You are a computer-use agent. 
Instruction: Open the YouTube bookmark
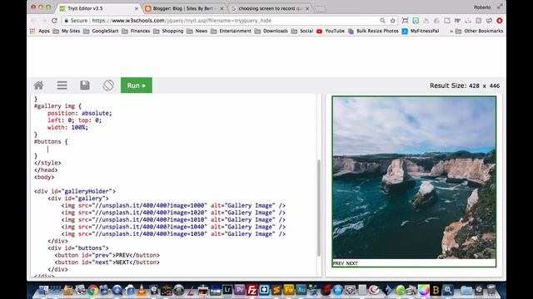(x=331, y=31)
